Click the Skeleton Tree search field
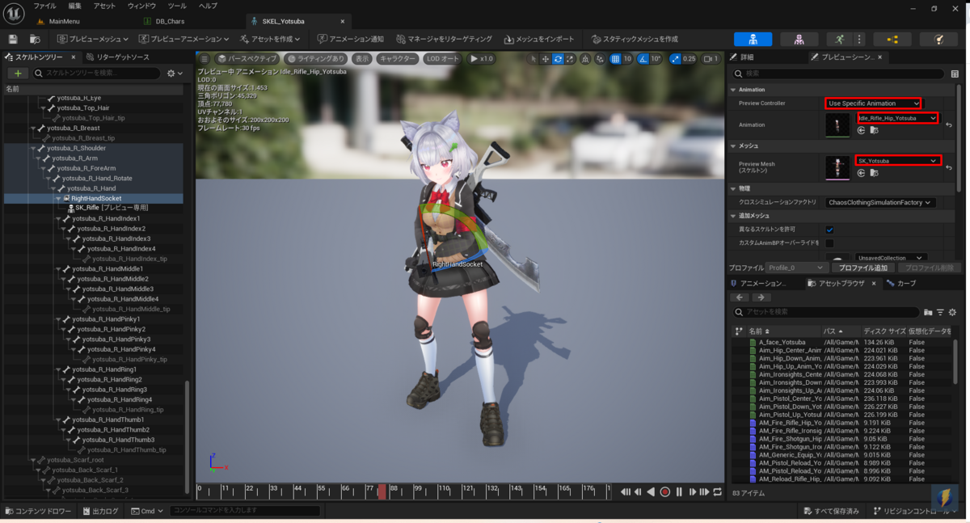 [x=97, y=73]
